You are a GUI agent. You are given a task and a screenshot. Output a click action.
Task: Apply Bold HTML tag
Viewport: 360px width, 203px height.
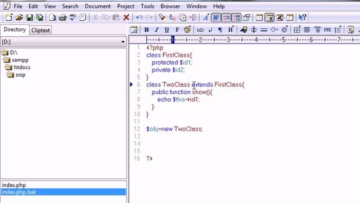pyautogui.click(x=146, y=30)
